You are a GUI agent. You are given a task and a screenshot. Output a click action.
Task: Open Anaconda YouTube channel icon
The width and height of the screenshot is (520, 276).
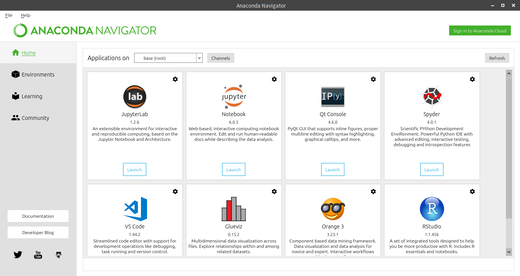(38, 255)
